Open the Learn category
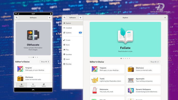The width and height of the screenshot is (178, 100). pyautogui.click(x=72, y=59)
